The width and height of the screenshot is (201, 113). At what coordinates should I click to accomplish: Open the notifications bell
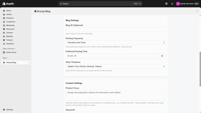[172, 4]
